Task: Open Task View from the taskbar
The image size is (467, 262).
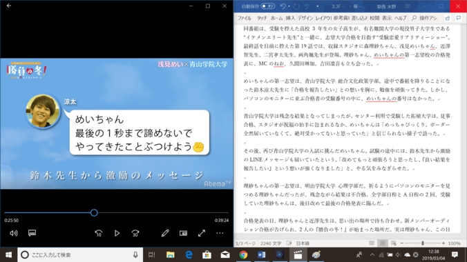Action: point(152,255)
